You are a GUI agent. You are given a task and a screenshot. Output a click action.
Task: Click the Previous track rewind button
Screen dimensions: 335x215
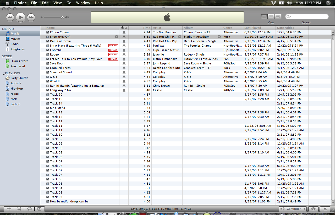click(x=10, y=18)
